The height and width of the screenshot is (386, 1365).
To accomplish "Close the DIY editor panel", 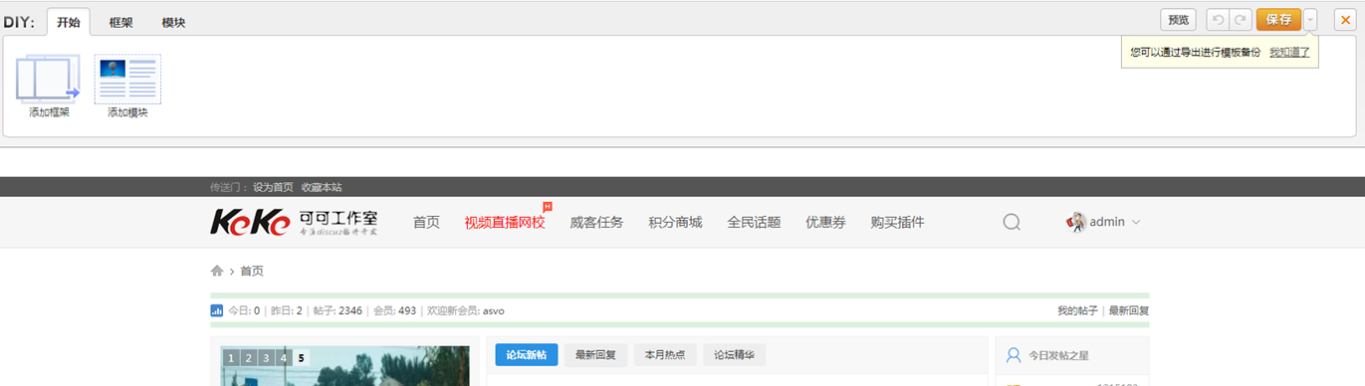I will pyautogui.click(x=1345, y=20).
